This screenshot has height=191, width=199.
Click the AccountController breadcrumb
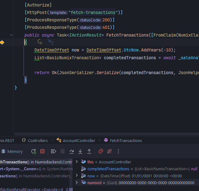click(79, 140)
